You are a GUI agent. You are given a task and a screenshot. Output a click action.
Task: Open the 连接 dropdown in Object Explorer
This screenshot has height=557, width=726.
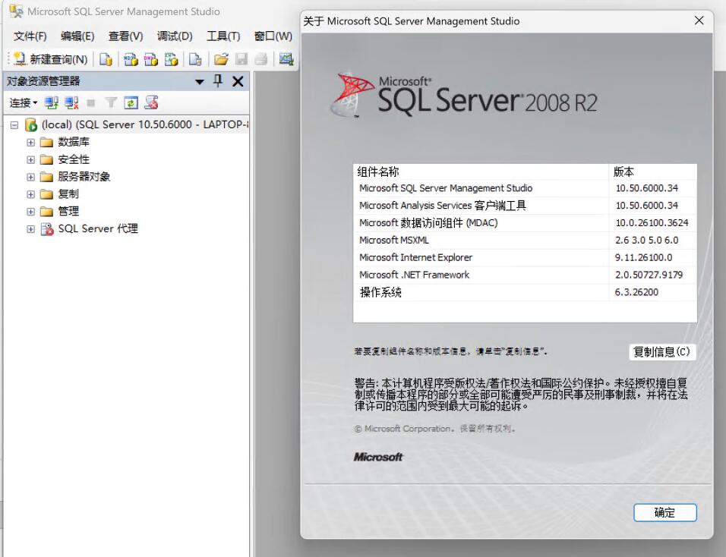pos(23,102)
